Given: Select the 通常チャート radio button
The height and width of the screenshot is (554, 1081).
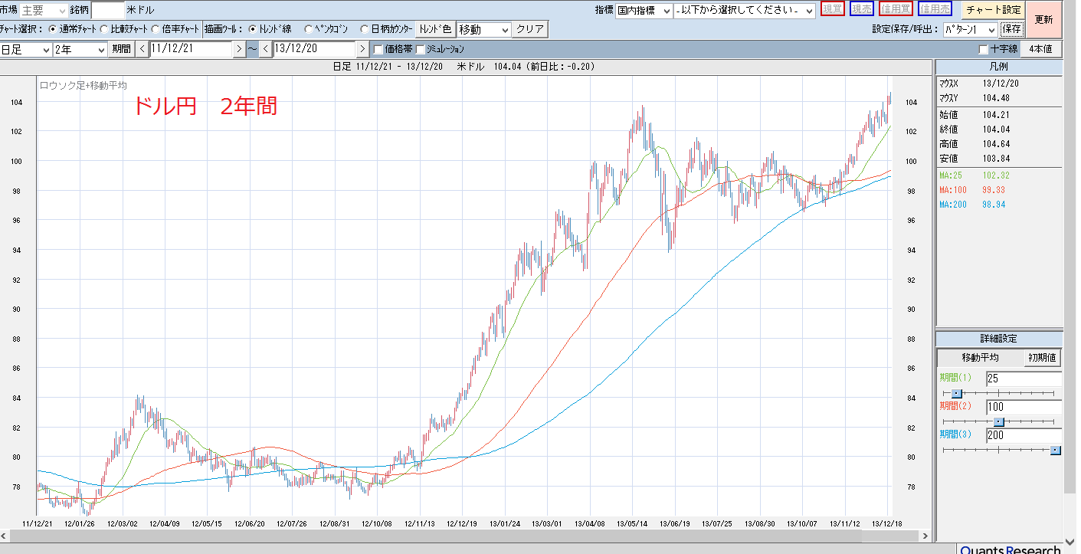Looking at the screenshot, I should pyautogui.click(x=53, y=30).
